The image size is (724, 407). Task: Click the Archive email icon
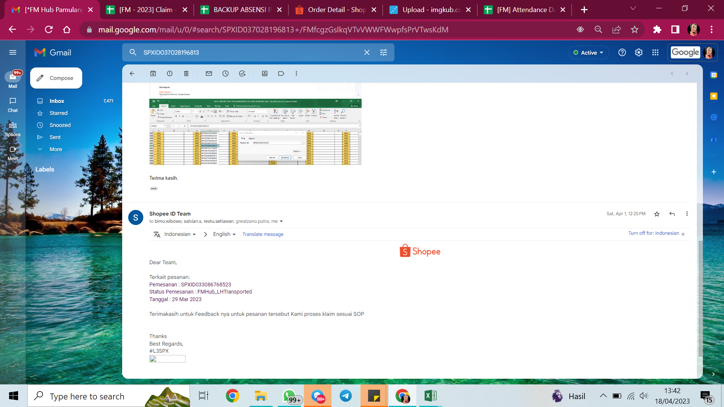pos(153,73)
